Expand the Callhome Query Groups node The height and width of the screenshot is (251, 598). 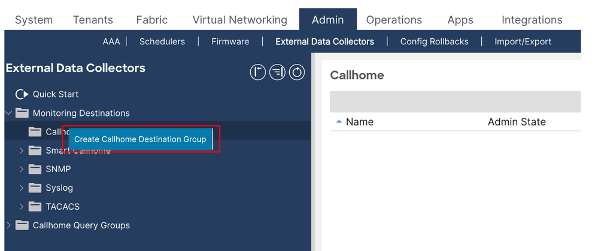pyautogui.click(x=8, y=225)
